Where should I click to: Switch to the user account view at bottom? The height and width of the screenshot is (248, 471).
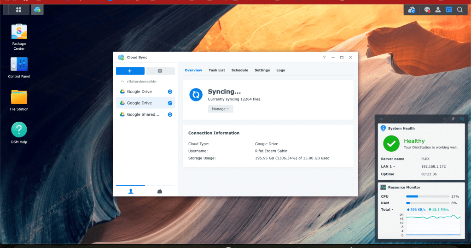click(x=131, y=191)
